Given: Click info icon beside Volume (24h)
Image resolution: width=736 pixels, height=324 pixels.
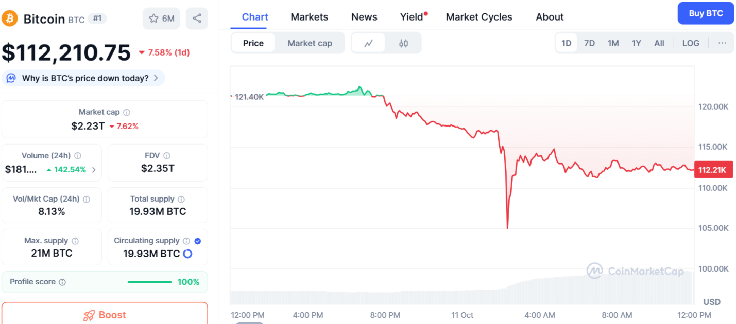Looking at the screenshot, I should 78,156.
